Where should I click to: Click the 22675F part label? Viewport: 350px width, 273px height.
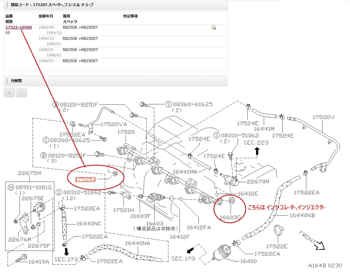[39, 246]
